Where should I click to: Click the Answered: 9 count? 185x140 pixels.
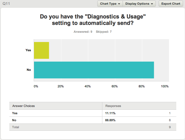tap(83, 32)
